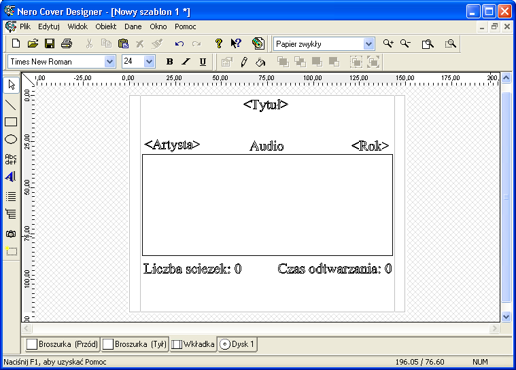This screenshot has height=370, width=516.
Task: Expand the font size 24 dropdown
Action: coord(149,62)
